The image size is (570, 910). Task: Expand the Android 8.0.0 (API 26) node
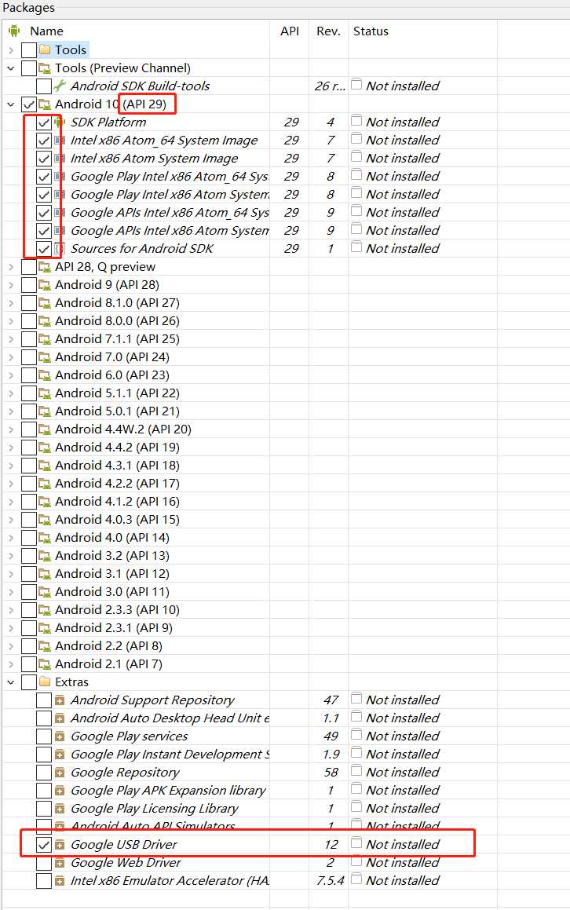(x=10, y=320)
